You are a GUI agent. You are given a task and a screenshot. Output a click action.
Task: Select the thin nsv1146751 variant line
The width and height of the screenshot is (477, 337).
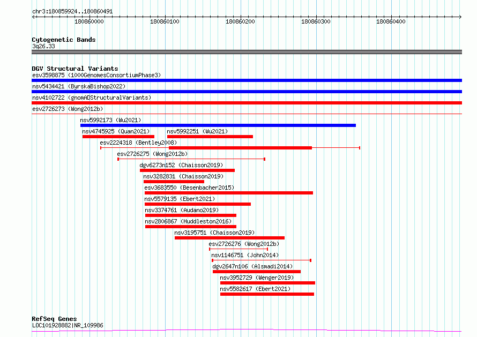pyautogui.click(x=262, y=260)
